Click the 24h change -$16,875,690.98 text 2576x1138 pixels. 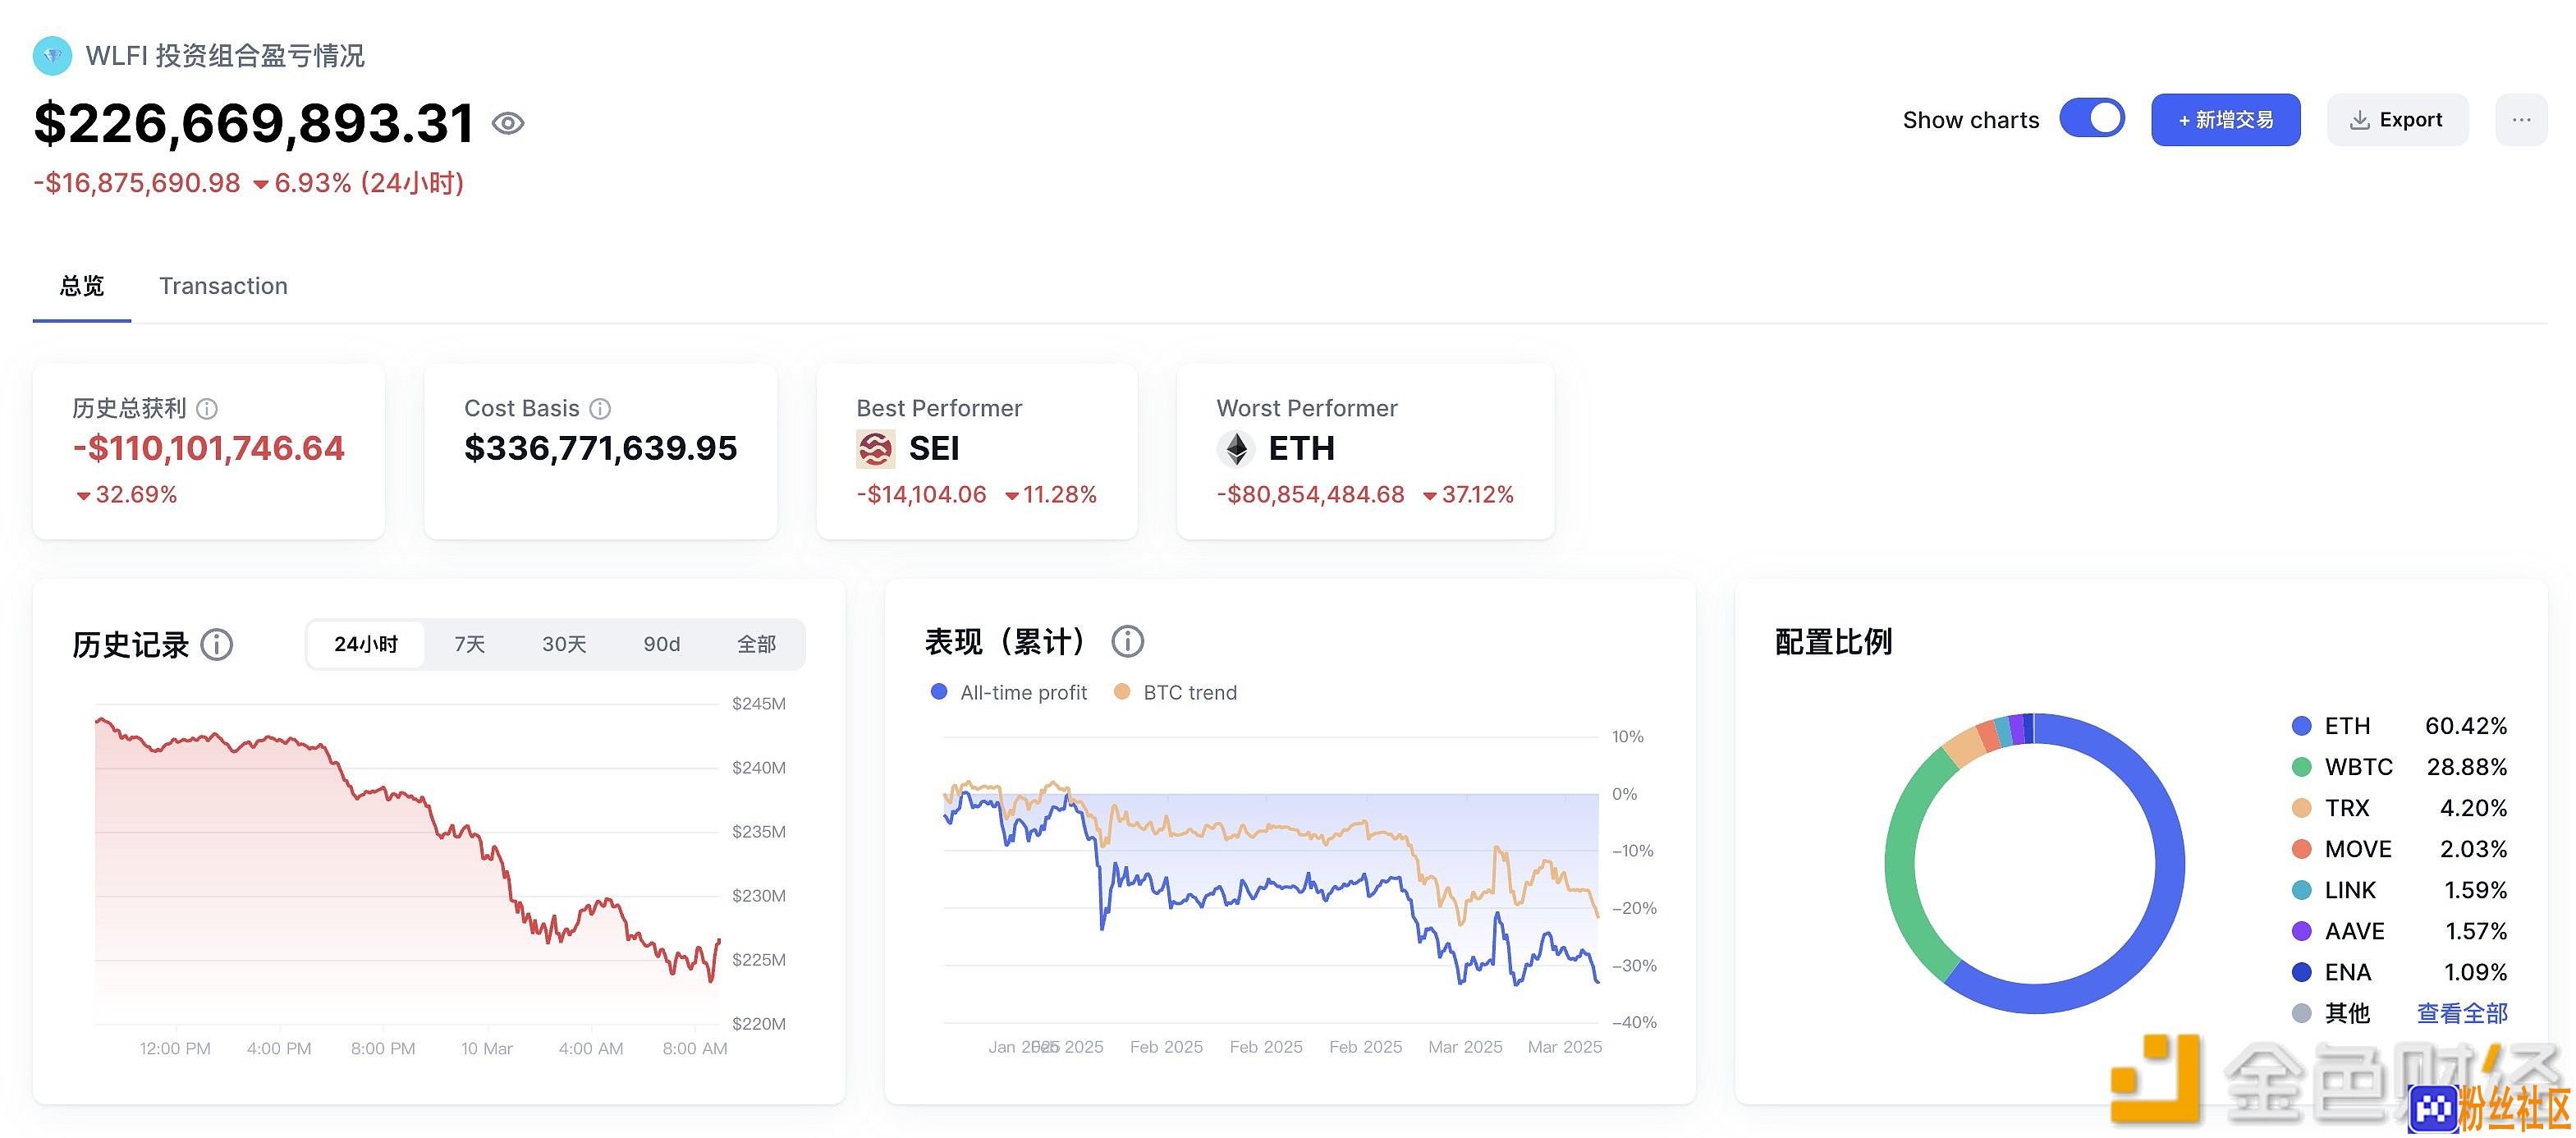coord(137,184)
